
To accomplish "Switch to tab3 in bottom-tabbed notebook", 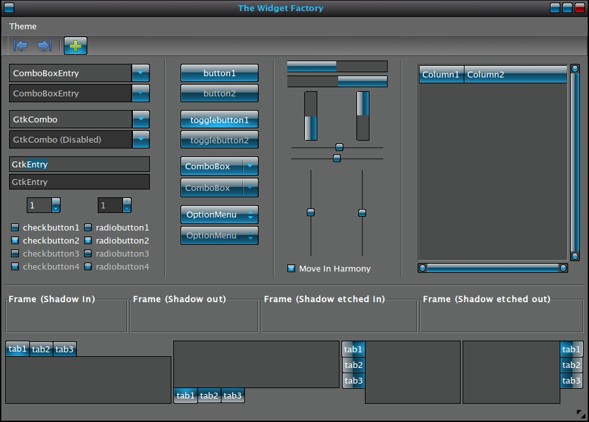I will click(233, 395).
